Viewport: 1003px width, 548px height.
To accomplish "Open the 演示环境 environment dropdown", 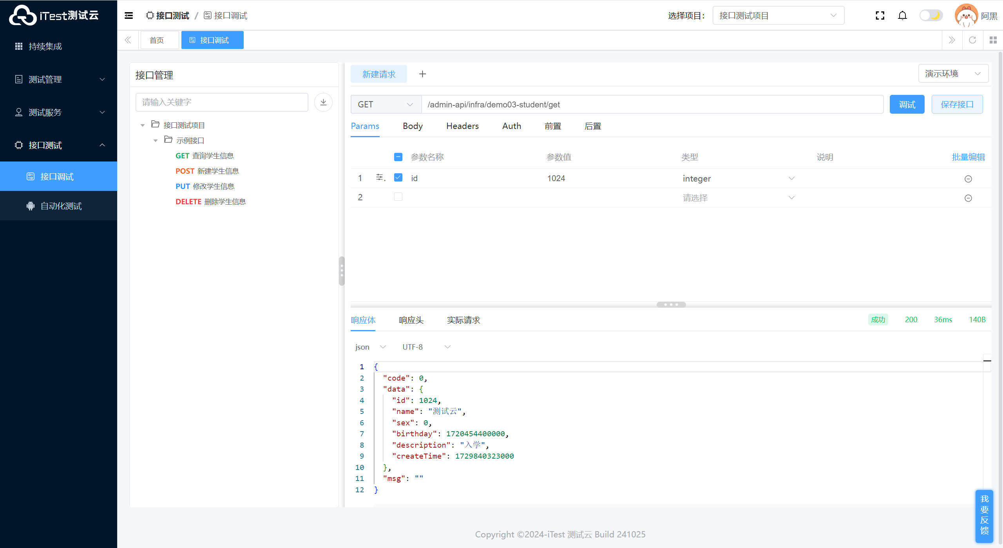I will pyautogui.click(x=952, y=74).
